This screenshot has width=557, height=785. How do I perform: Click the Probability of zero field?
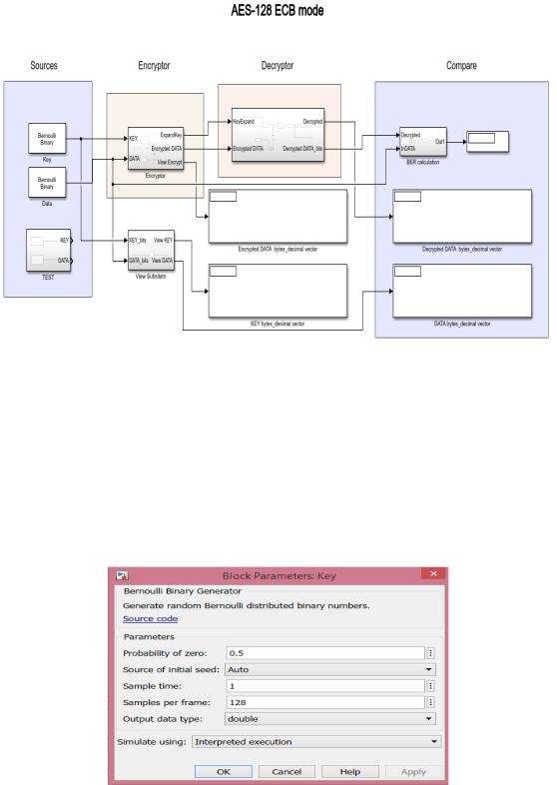[325, 653]
